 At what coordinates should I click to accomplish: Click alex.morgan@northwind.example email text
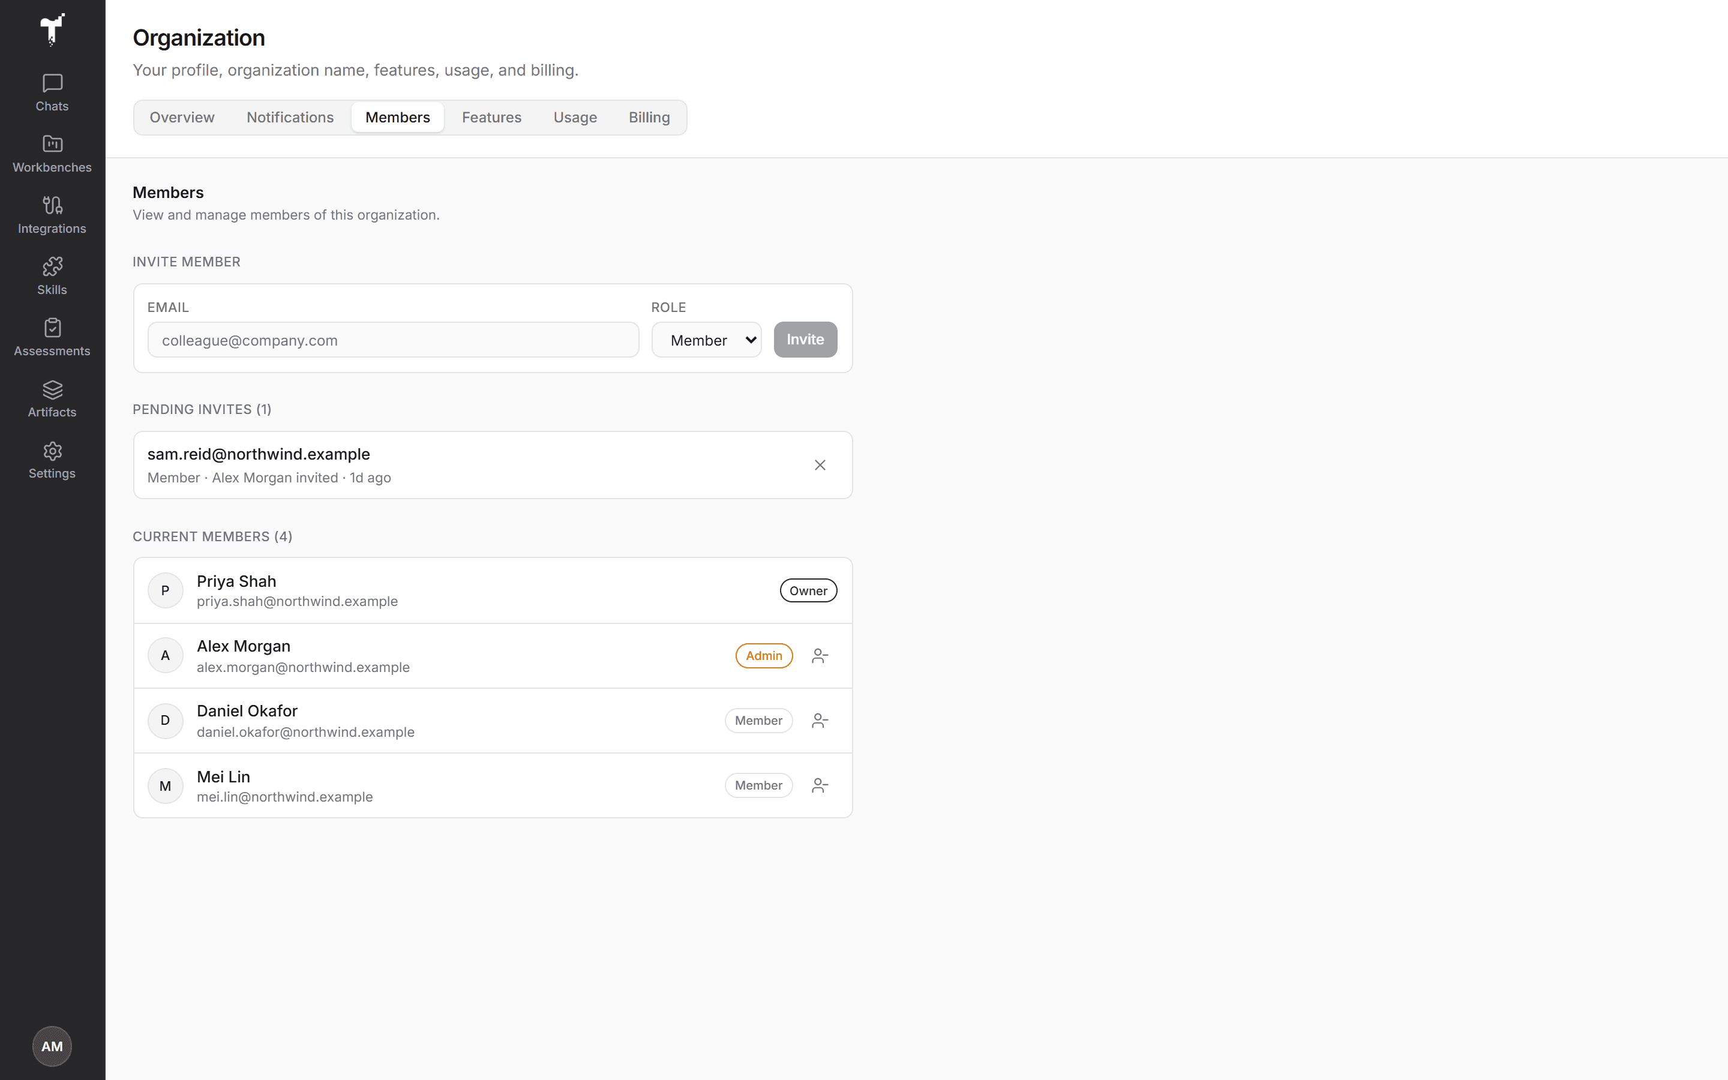click(x=304, y=667)
